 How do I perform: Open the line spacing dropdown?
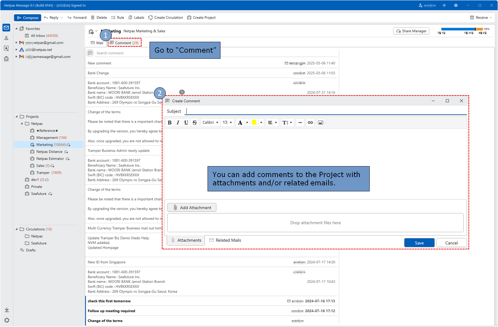(x=287, y=122)
